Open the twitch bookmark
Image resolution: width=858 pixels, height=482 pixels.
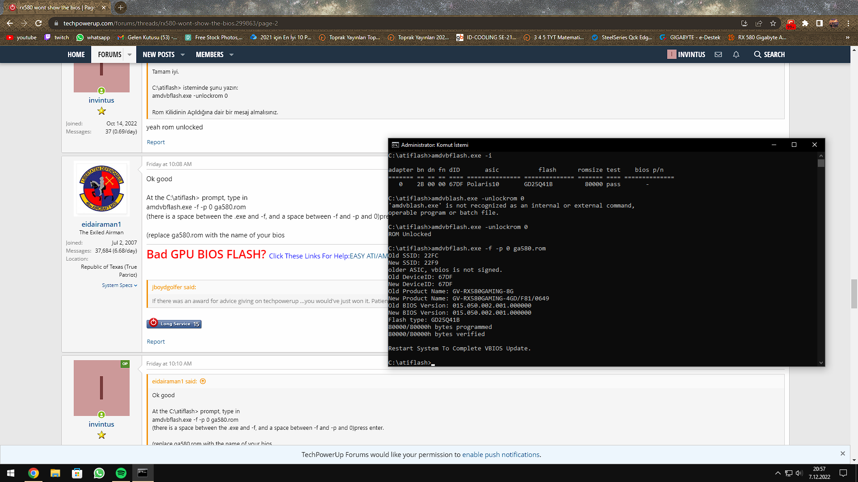point(56,37)
